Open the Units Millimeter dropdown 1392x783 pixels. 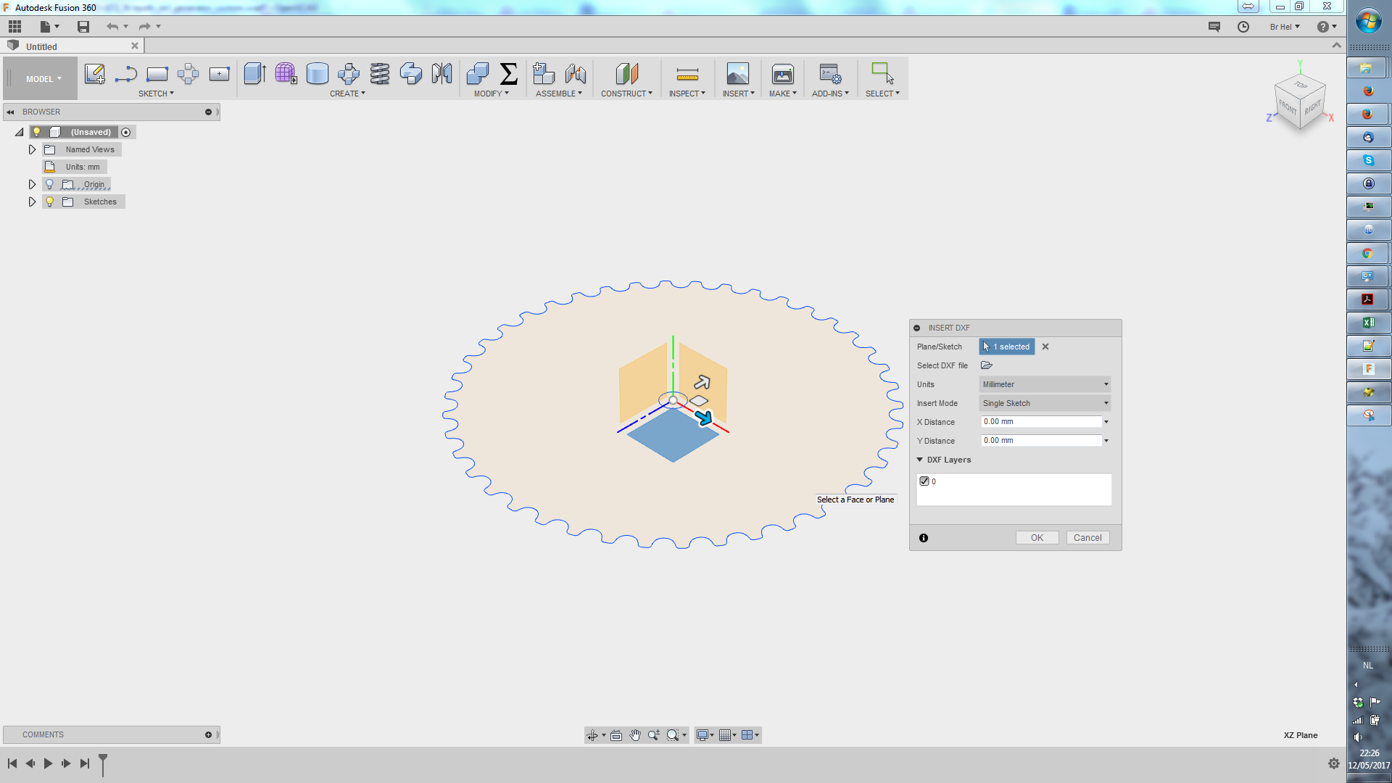[x=1045, y=384]
